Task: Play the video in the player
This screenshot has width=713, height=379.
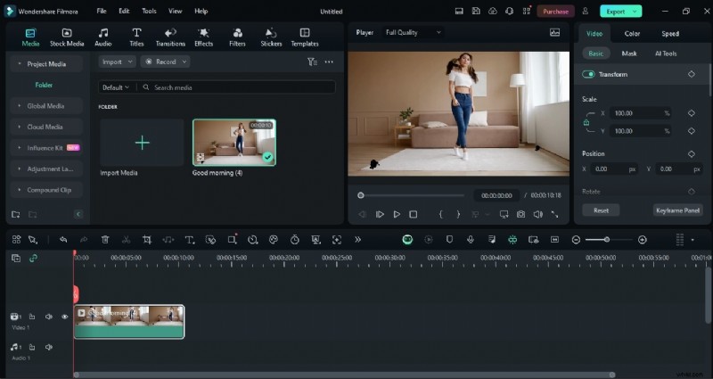Action: 397,214
